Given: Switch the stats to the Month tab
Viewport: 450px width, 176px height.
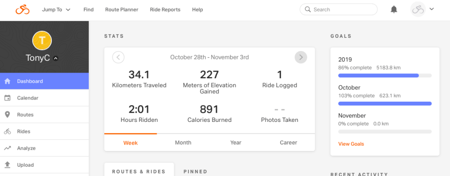Looking at the screenshot, I should pos(183,143).
